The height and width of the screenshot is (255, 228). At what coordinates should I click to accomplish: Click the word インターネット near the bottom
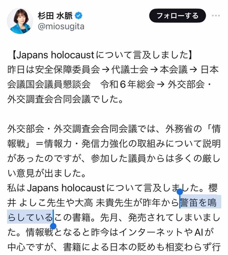click(151, 232)
